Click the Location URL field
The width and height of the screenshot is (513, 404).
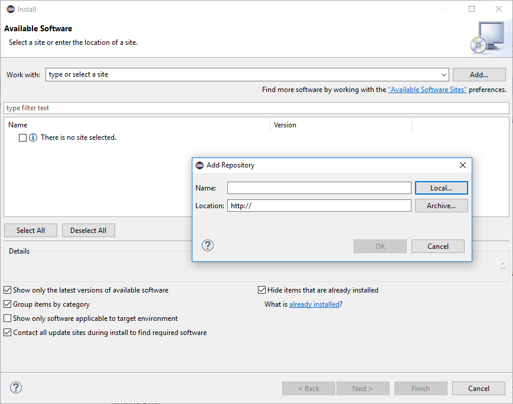tap(319, 205)
